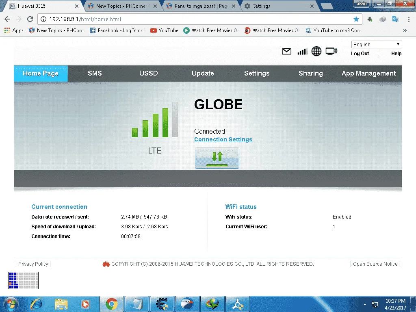Open the Internet Download Manager taskbar icon
Viewport: 416px width, 312px height.
point(212,304)
